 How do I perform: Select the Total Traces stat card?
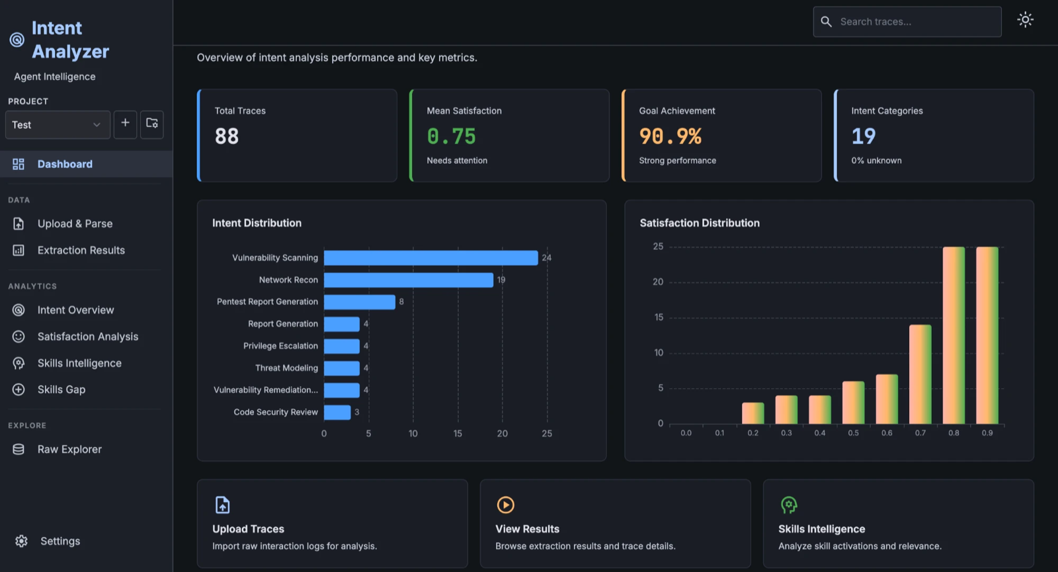(297, 136)
